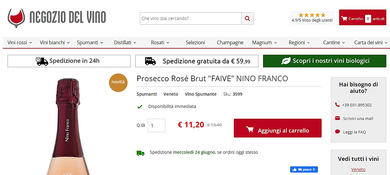This screenshot has height=175, width=390.
Task: Click the magnifying glass search icon
Action: click(x=247, y=18)
